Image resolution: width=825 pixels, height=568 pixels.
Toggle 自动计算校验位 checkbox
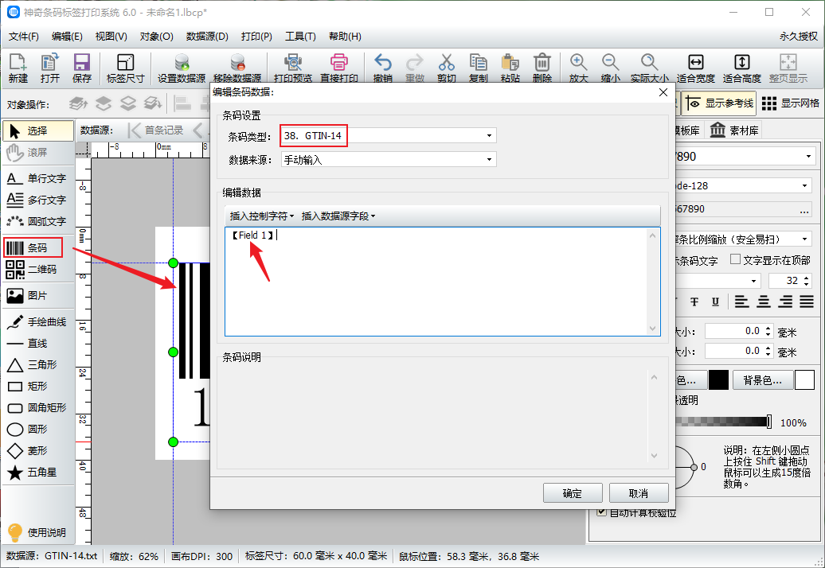(601, 512)
